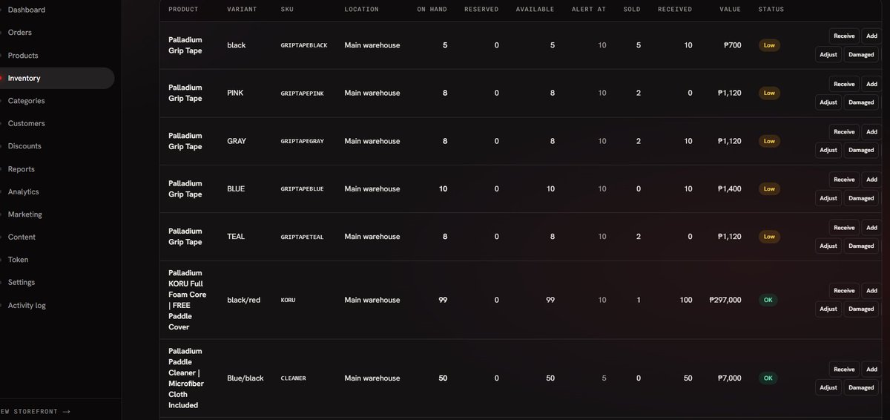Click the PRODUCT column header

(x=183, y=10)
